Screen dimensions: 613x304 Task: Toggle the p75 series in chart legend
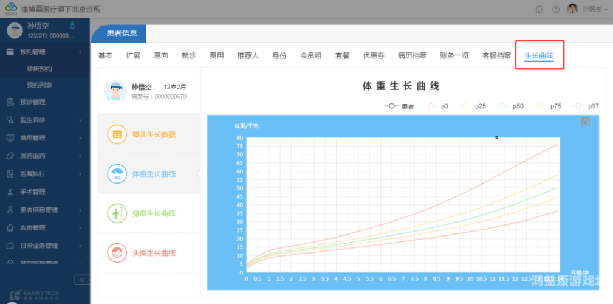click(548, 106)
